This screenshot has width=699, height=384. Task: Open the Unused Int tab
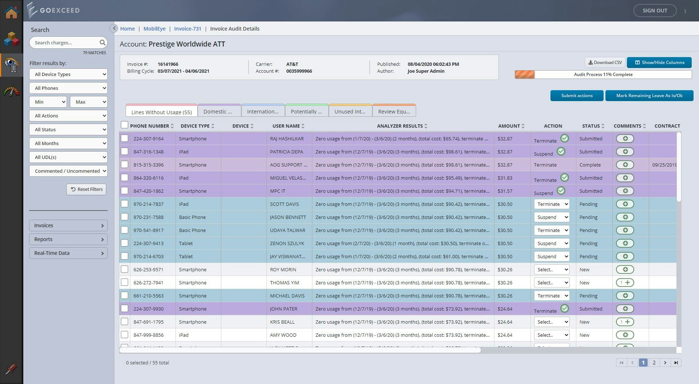(350, 111)
